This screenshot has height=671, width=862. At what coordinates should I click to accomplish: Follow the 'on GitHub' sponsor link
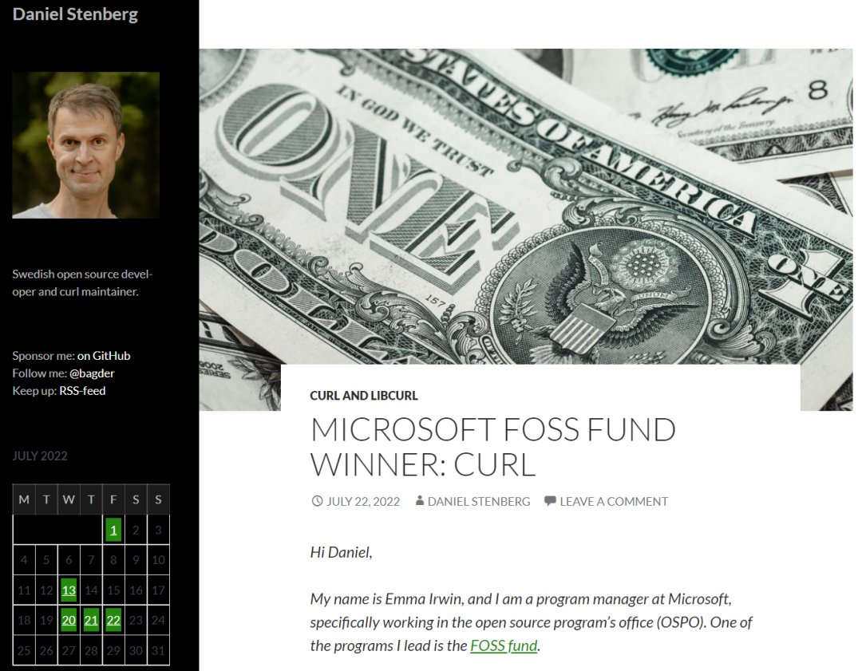pos(104,356)
